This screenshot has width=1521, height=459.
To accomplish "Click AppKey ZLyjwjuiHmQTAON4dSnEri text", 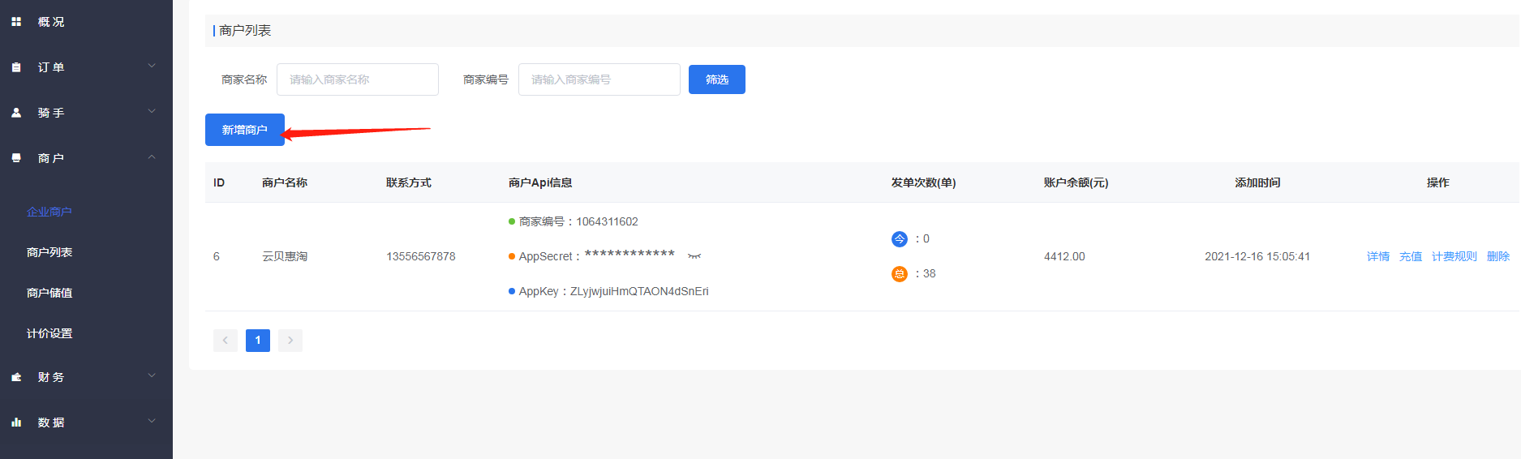I will pos(614,291).
